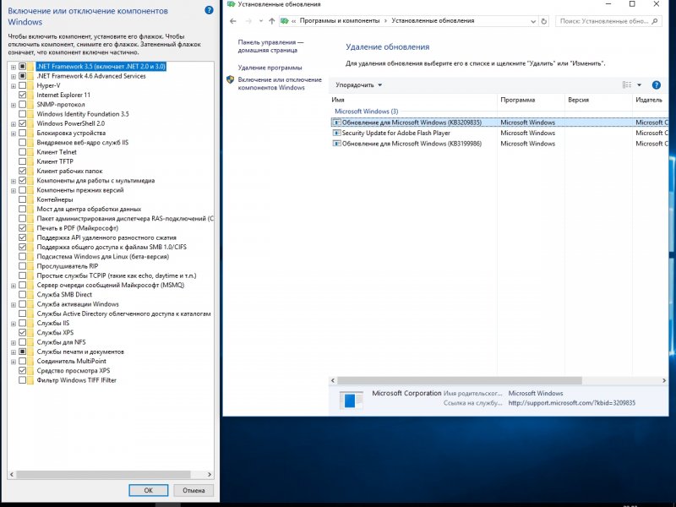Image resolution: width=676 pixels, height=507 pixels.
Task: Open the Упорядочить dropdown menu
Action: (x=358, y=85)
